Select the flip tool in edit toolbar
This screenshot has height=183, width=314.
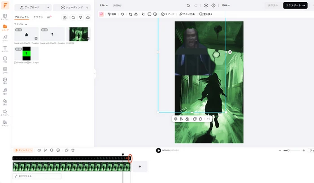136,14
